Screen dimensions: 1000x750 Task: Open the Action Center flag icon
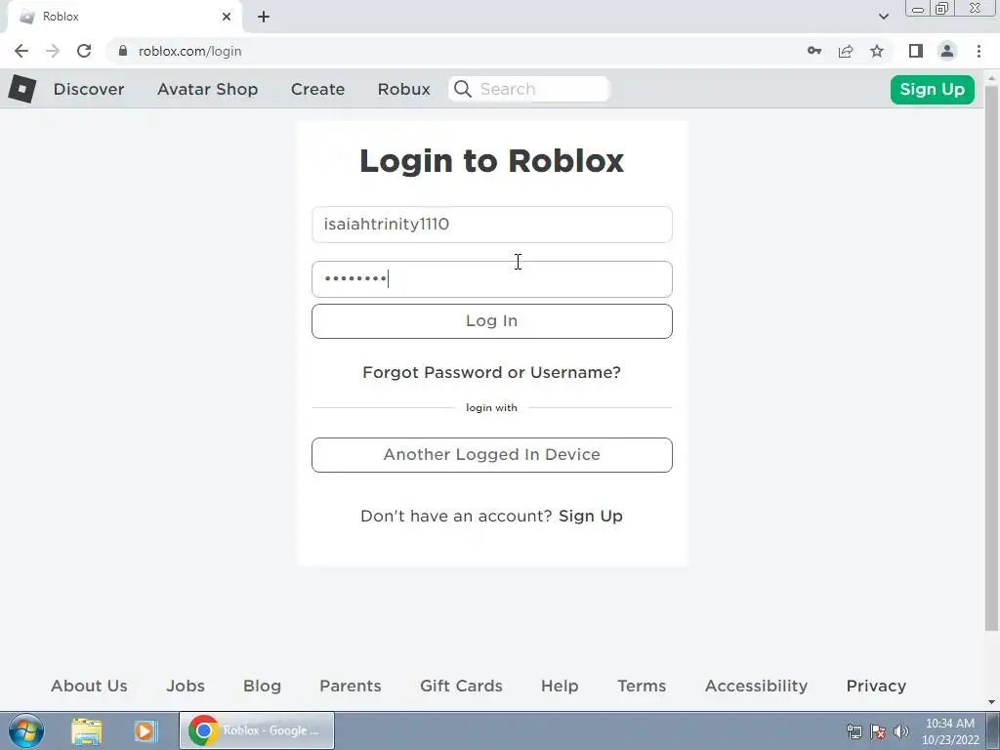click(878, 731)
